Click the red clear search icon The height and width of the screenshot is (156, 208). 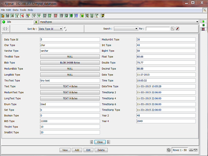click(177, 29)
